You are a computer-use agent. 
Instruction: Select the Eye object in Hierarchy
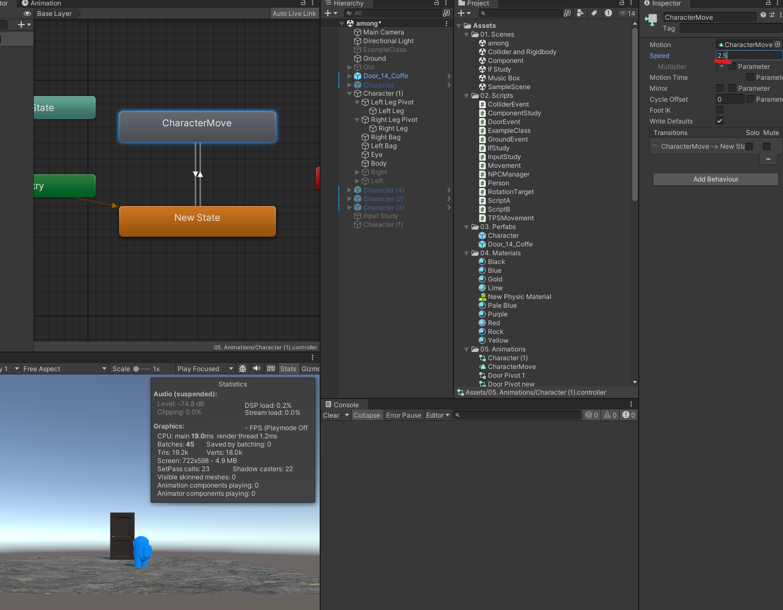point(376,155)
